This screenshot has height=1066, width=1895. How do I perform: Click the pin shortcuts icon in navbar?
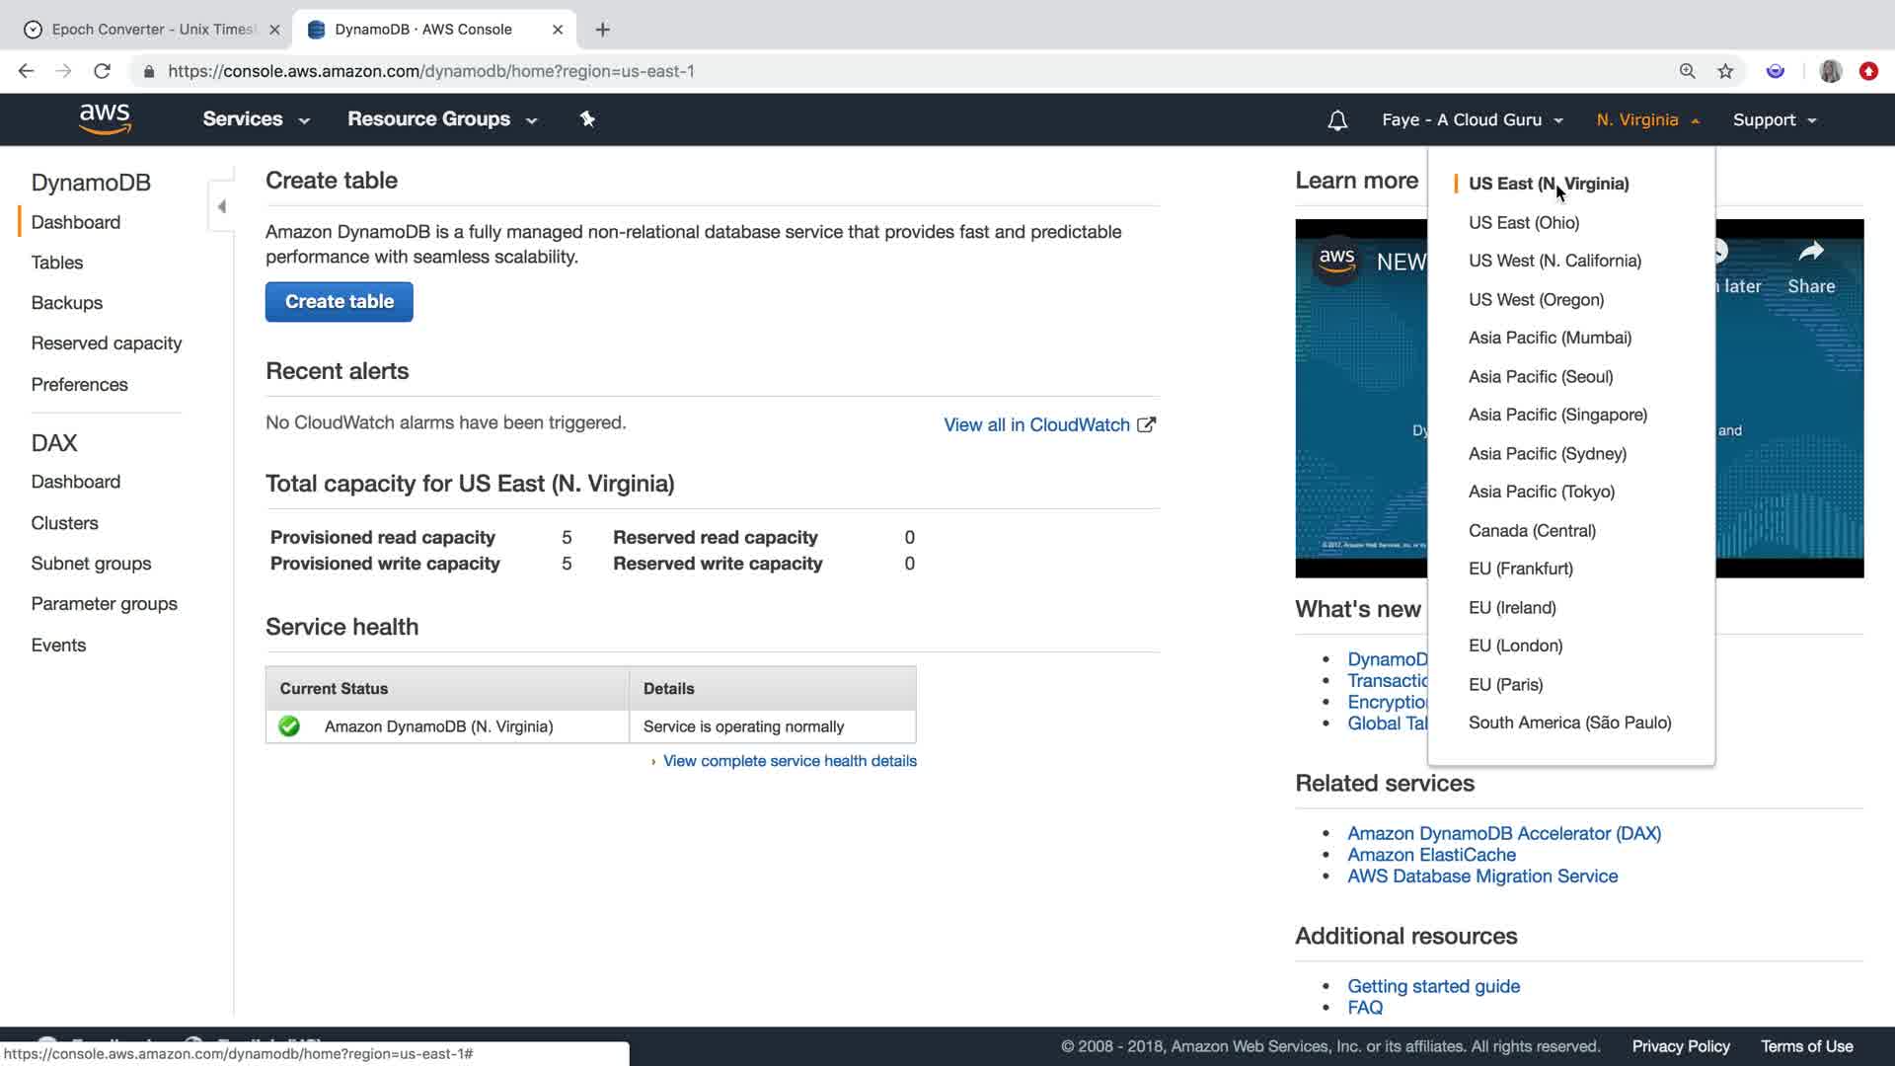point(587,118)
